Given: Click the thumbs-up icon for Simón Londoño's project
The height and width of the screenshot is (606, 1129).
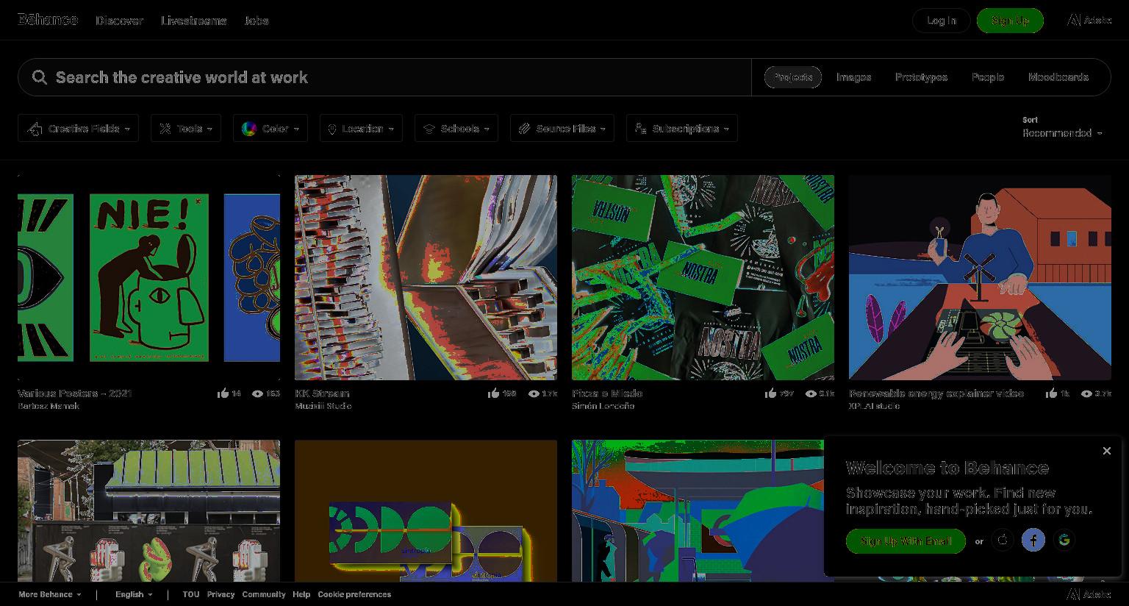Looking at the screenshot, I should coord(770,393).
